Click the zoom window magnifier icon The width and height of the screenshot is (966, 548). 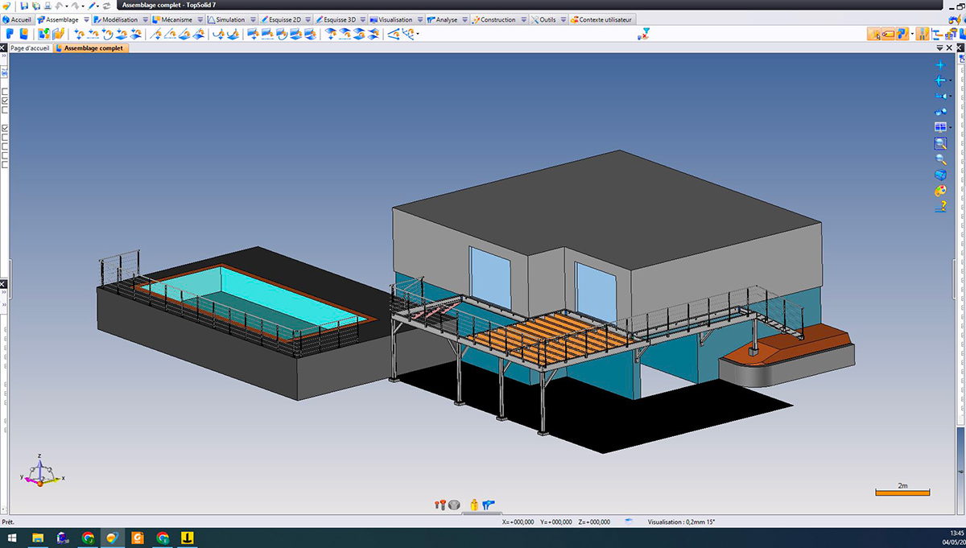pyautogui.click(x=940, y=143)
